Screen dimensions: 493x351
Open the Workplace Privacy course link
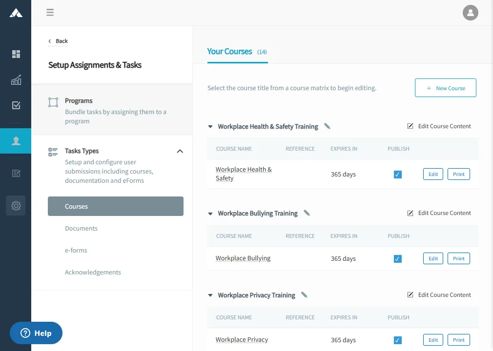pyautogui.click(x=242, y=340)
